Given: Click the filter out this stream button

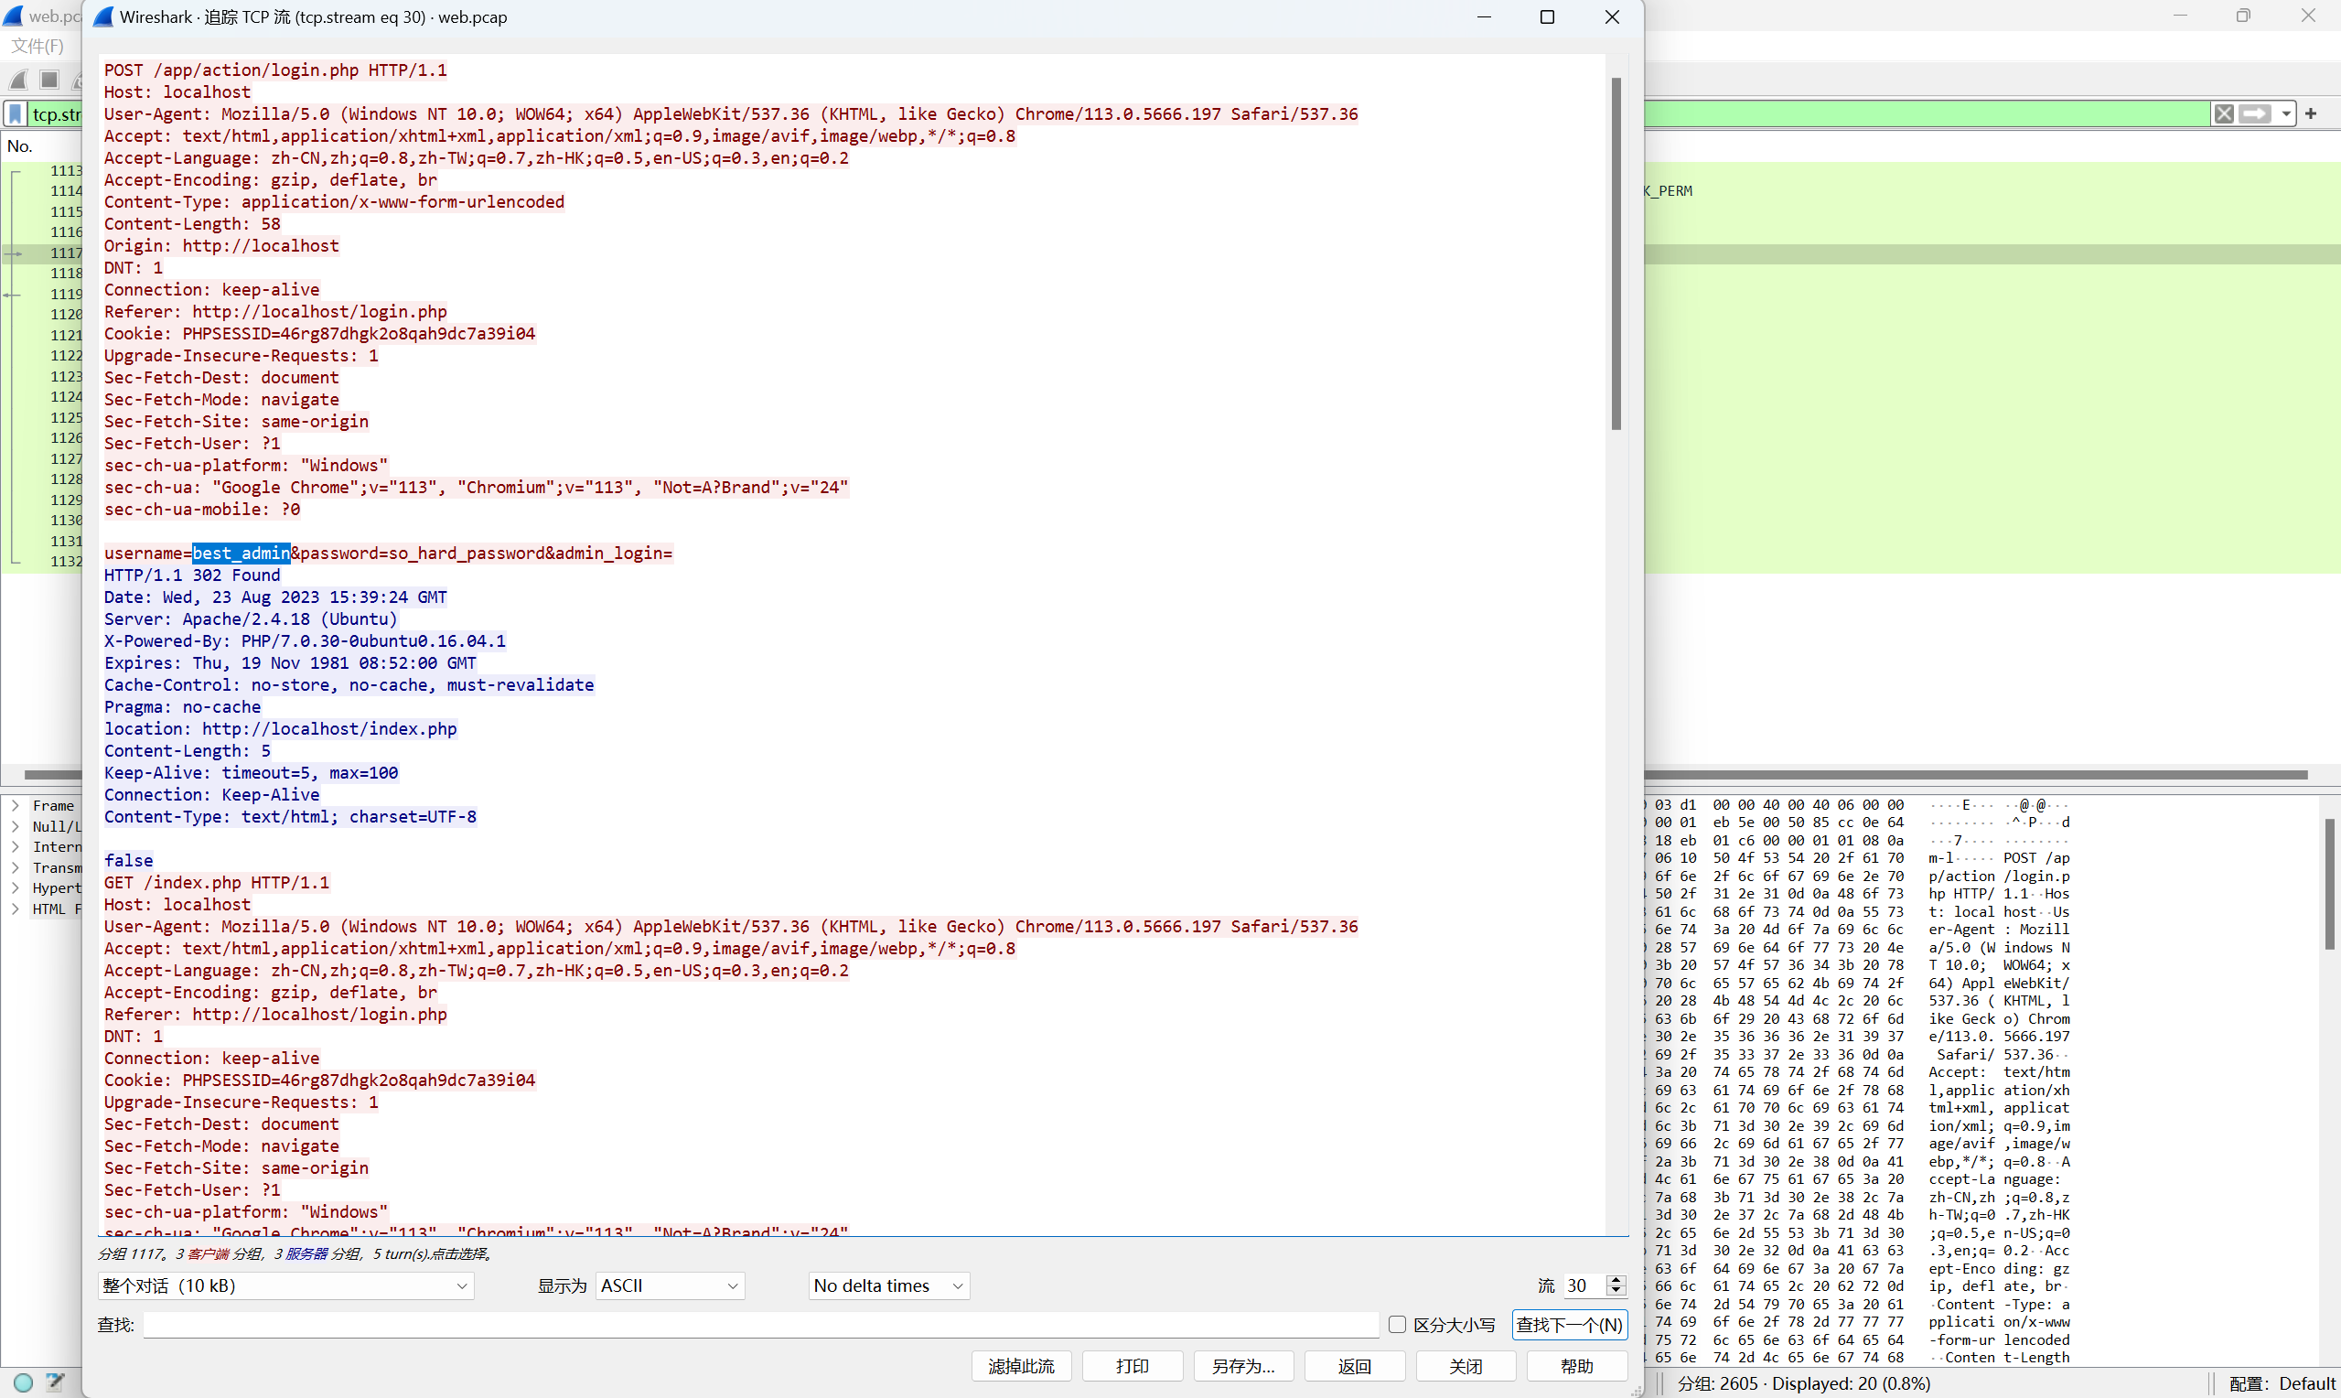Looking at the screenshot, I should pos(1021,1366).
